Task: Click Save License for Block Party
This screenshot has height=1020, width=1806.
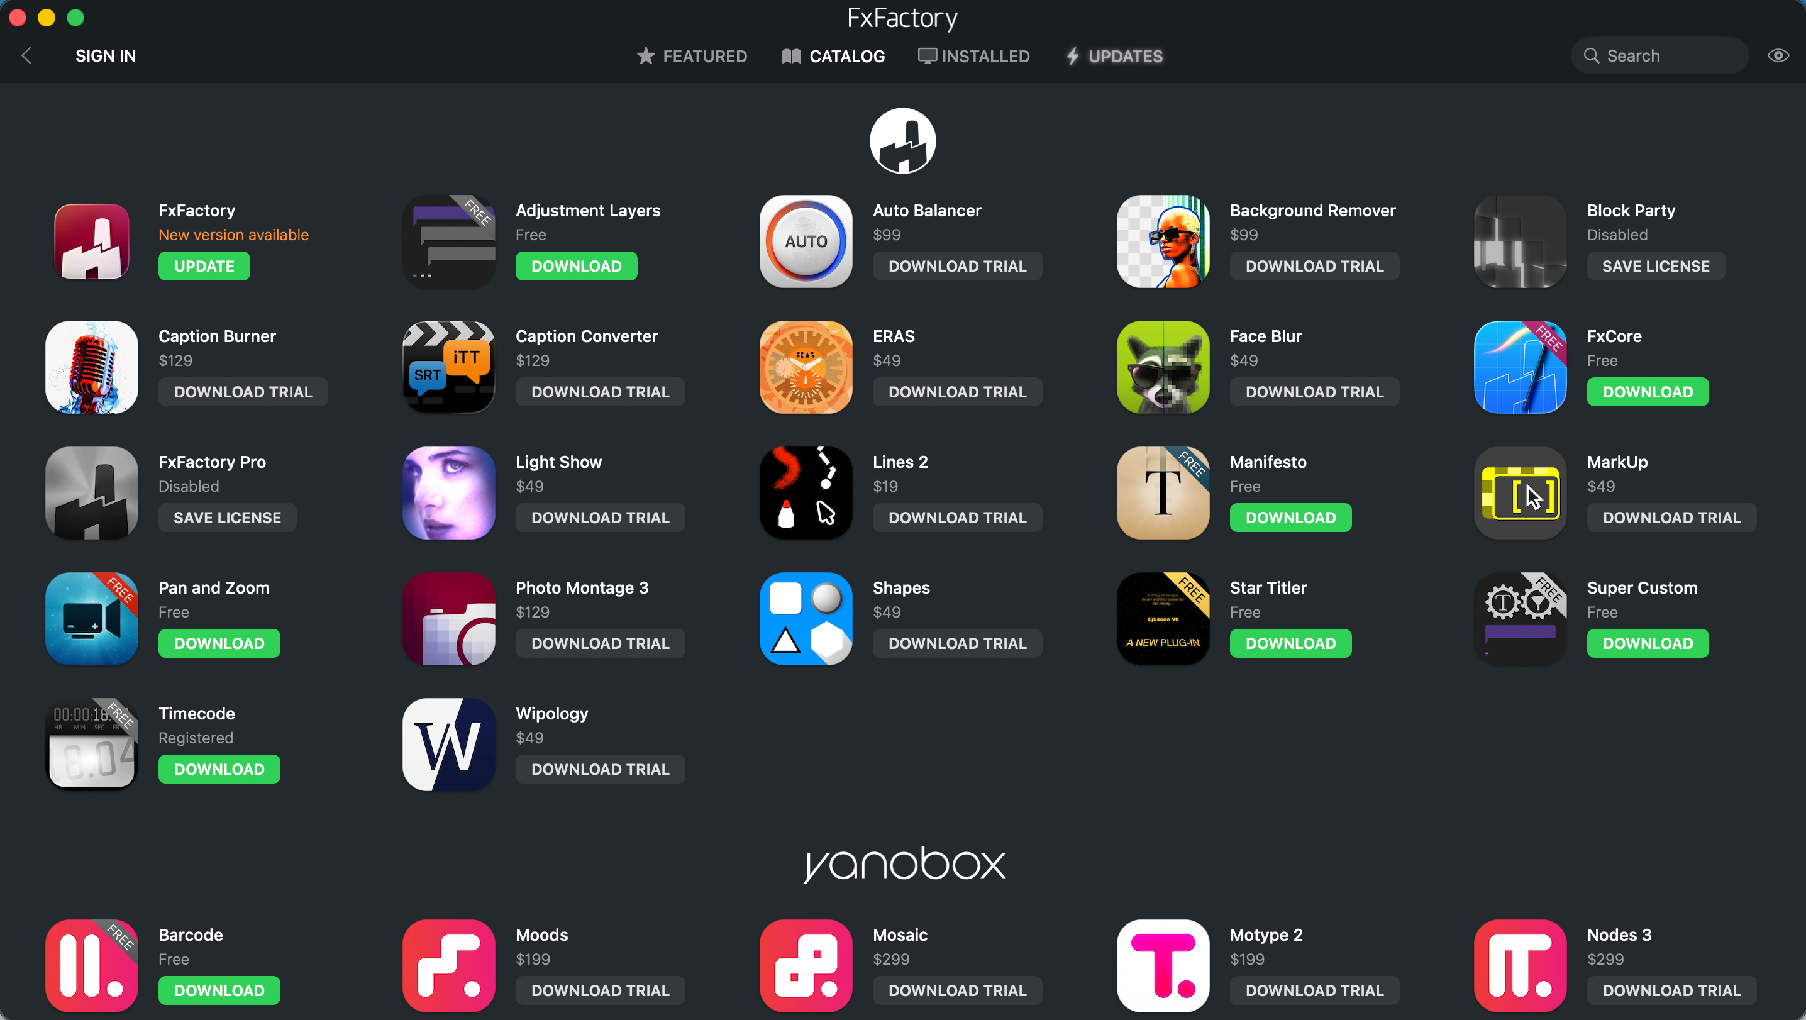Action: coord(1655,266)
